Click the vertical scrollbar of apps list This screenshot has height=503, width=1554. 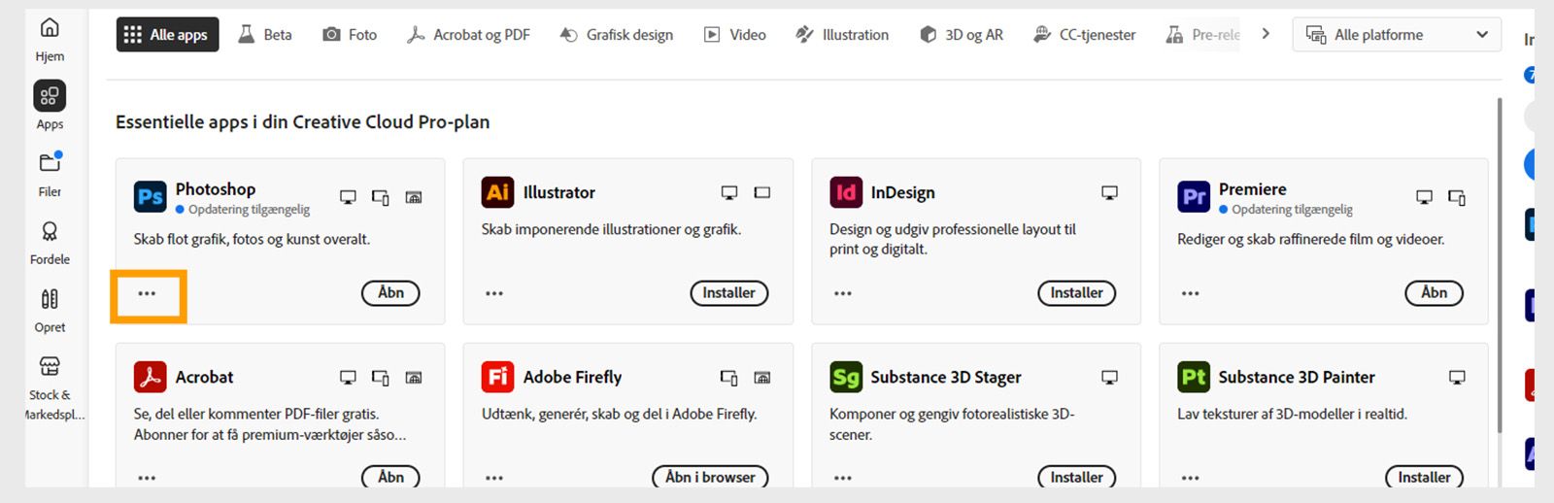pos(1500,262)
